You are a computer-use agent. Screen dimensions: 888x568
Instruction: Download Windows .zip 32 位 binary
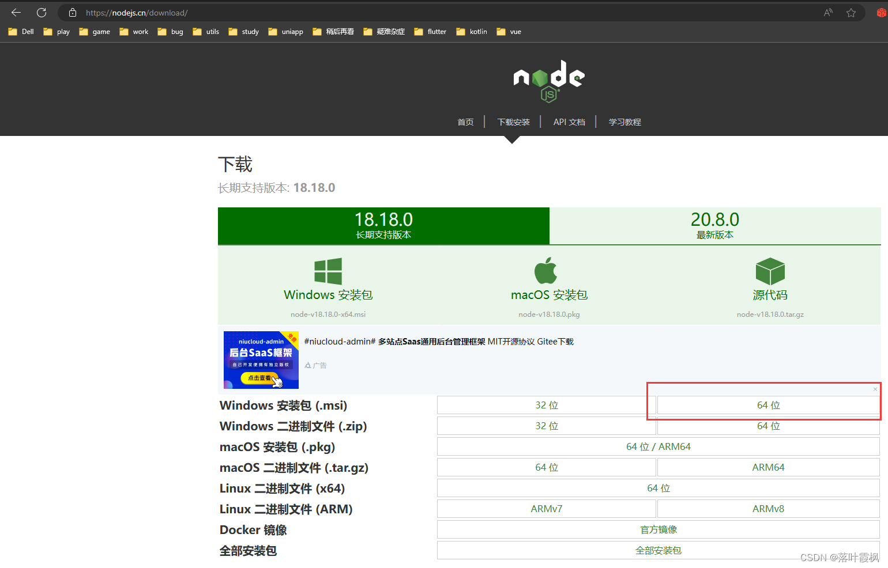(547, 426)
